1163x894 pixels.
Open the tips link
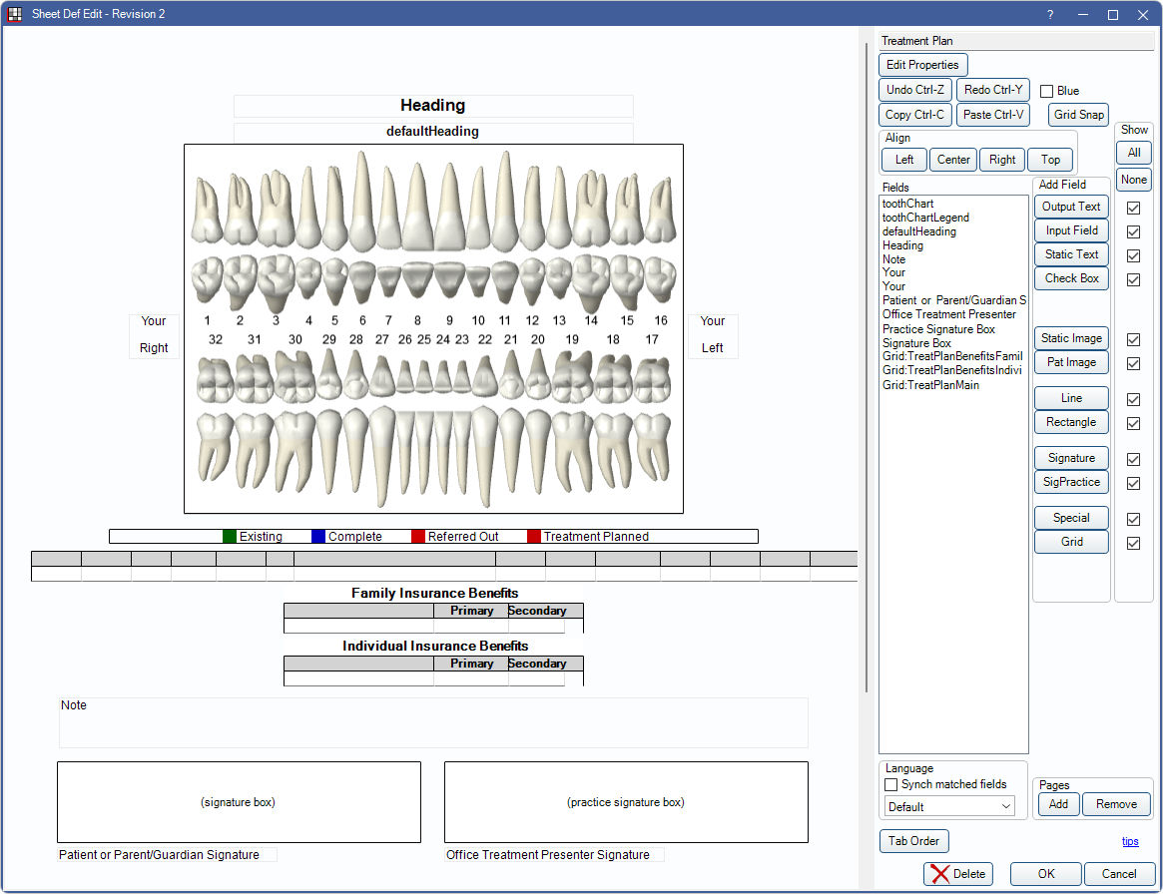coord(1128,841)
